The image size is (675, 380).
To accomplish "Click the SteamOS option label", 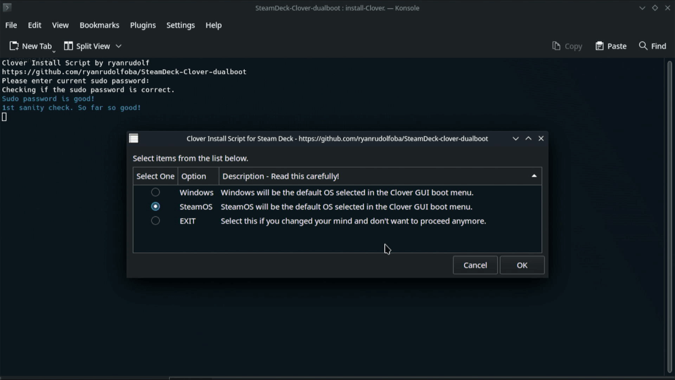I will coord(196,207).
